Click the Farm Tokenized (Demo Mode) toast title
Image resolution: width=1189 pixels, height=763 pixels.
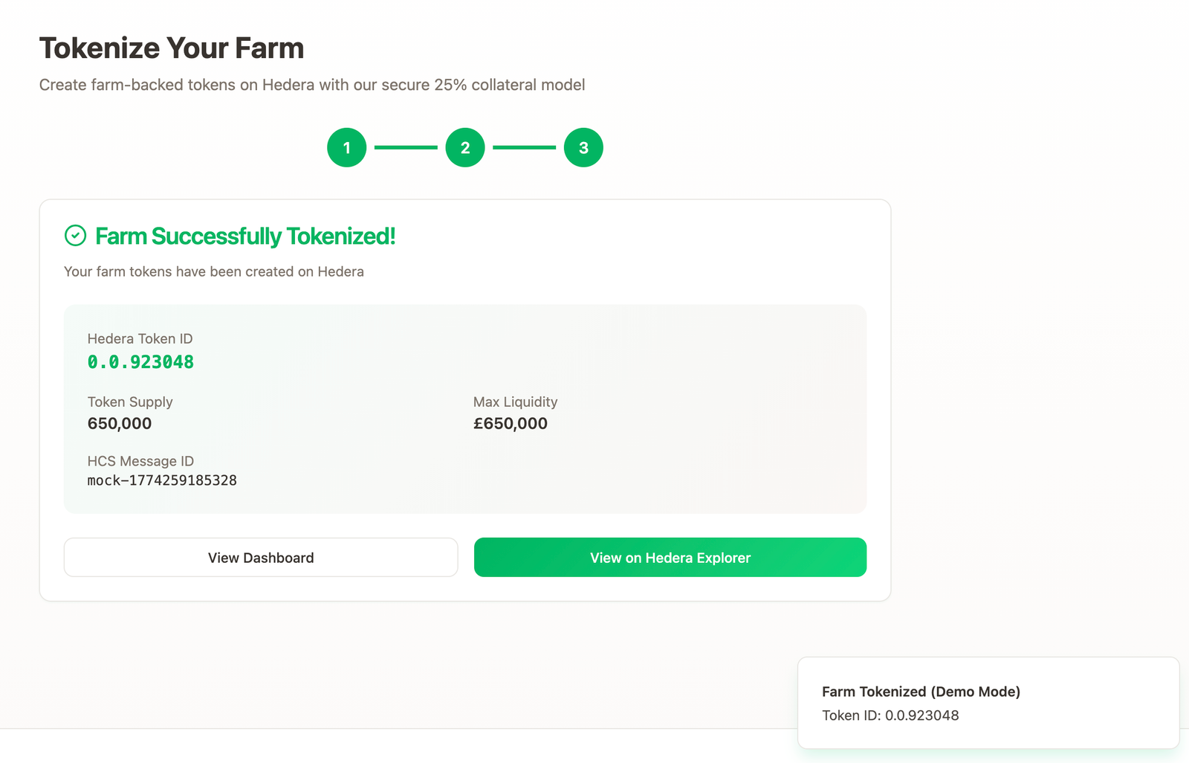pyautogui.click(x=921, y=692)
